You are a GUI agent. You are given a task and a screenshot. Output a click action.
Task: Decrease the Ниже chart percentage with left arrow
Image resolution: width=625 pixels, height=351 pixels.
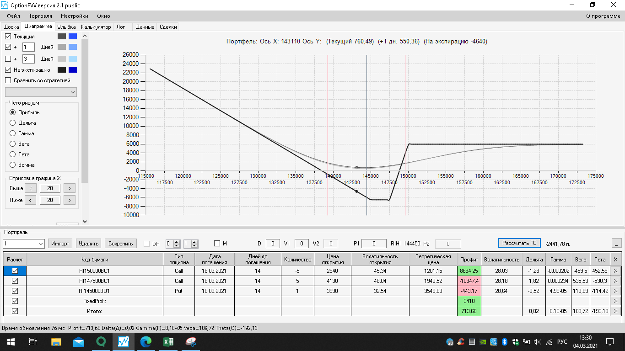click(30, 200)
